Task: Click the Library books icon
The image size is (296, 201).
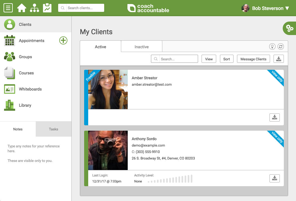Action: pyautogui.click(x=10, y=105)
